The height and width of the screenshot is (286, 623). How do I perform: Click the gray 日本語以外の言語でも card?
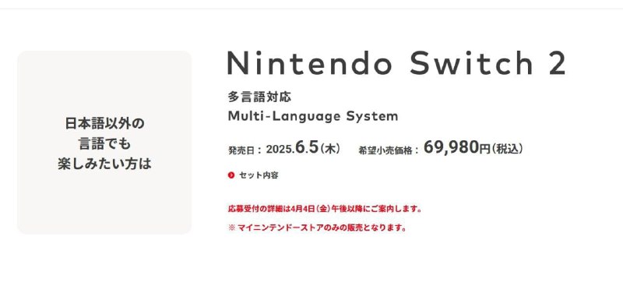(104, 143)
